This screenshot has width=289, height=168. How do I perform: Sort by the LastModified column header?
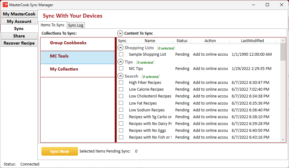point(252,41)
